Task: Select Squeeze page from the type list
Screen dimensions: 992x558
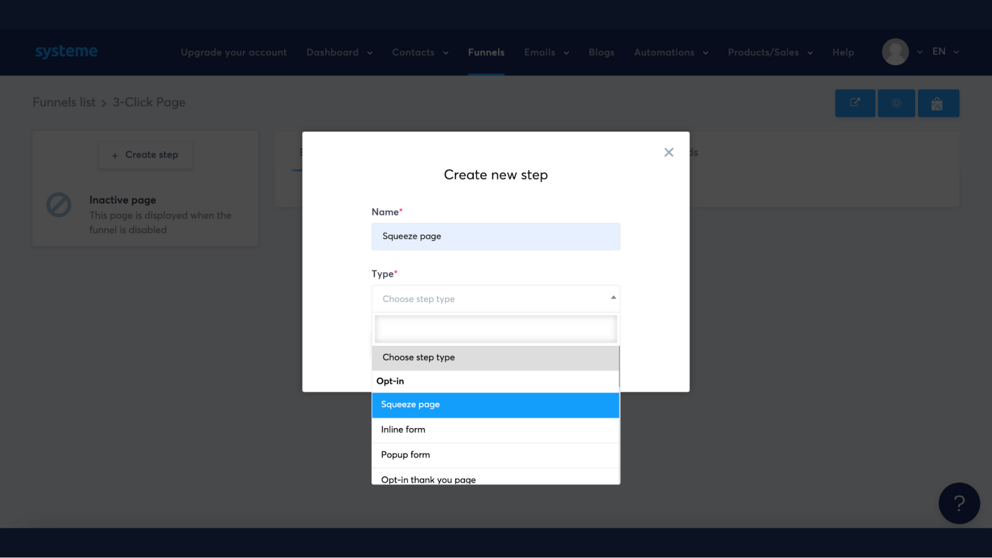Action: (x=495, y=405)
